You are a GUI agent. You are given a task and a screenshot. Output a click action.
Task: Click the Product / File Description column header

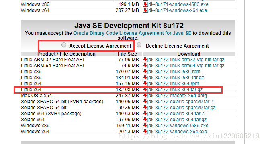click(x=66, y=54)
